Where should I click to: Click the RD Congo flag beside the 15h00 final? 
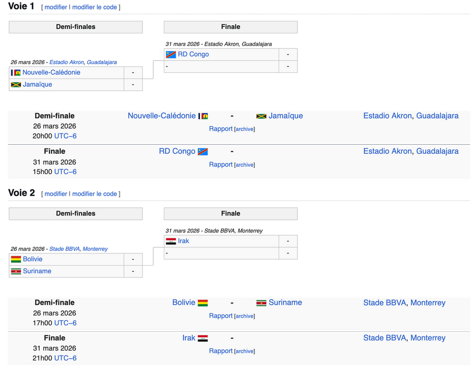203,152
